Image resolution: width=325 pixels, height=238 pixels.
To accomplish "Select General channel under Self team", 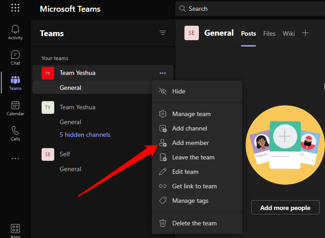I will tap(71, 169).
